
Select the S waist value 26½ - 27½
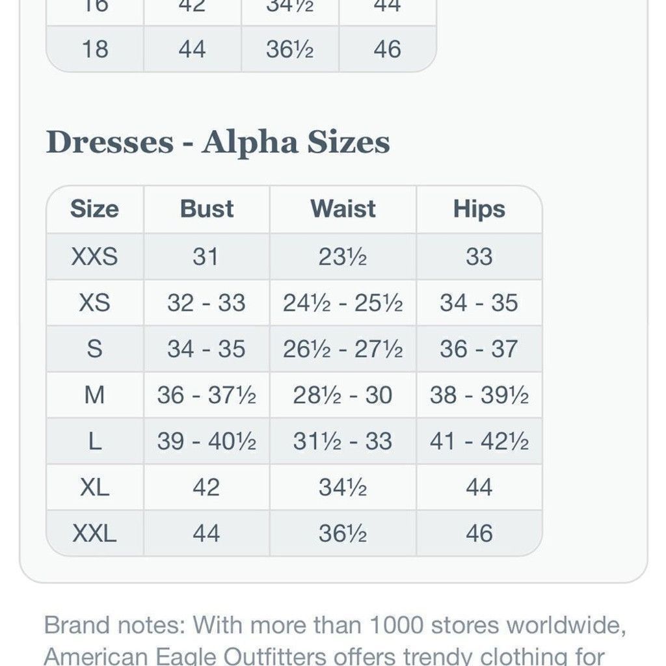pyautogui.click(x=343, y=349)
